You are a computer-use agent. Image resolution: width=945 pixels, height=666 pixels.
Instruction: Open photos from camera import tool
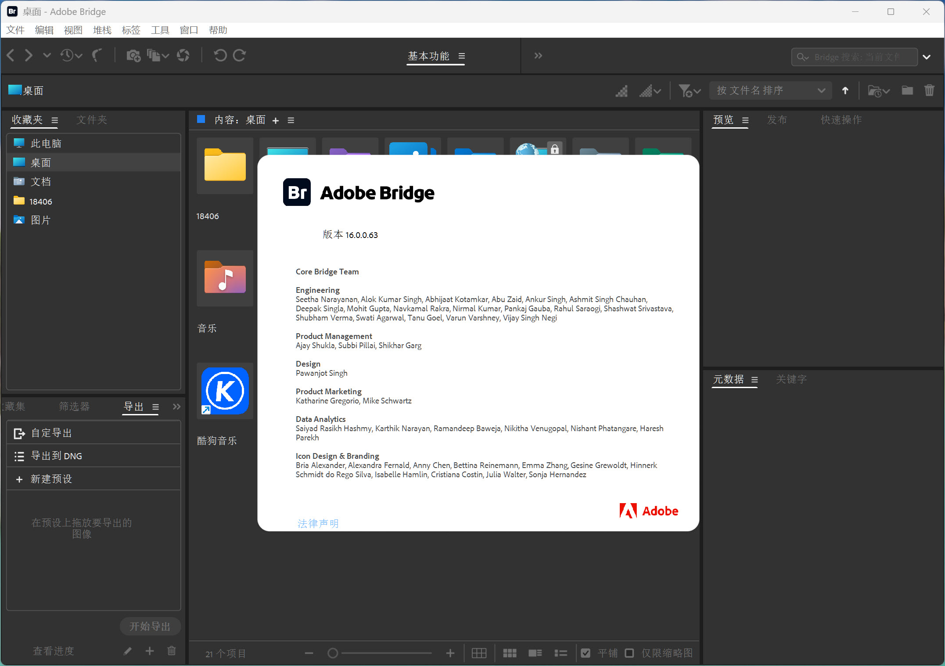133,55
